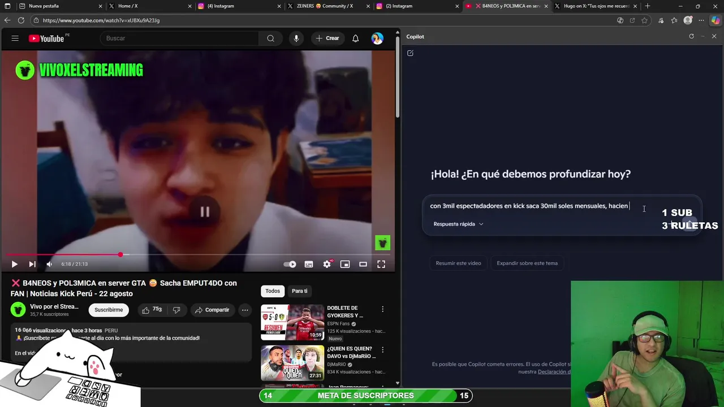
Task: Mute the video volume speaker
Action: pos(49,264)
